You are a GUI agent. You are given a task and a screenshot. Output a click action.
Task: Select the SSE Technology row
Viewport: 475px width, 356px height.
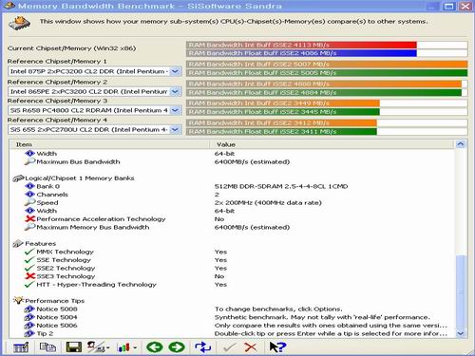[233, 260]
